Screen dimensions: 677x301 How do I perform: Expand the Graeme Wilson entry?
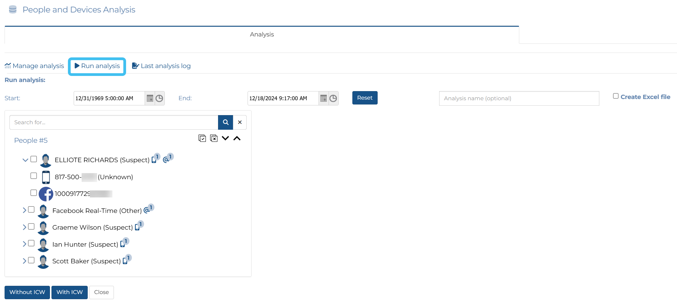24,227
